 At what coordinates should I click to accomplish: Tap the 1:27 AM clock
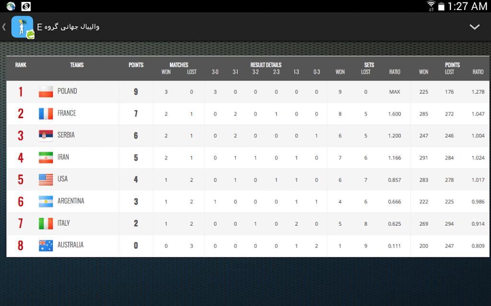point(467,6)
